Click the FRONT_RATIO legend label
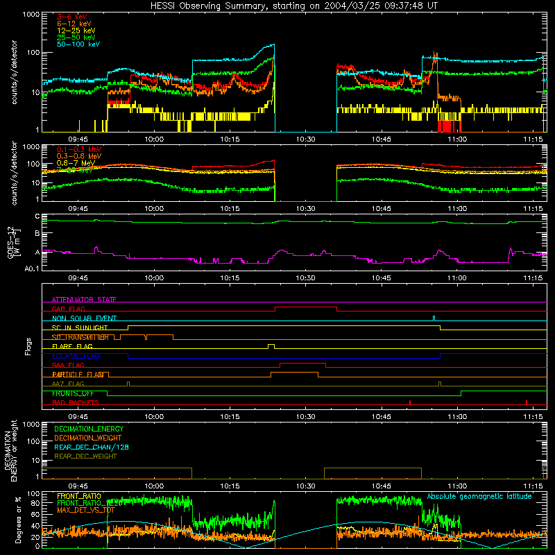The height and width of the screenshot is (555, 555). pyautogui.click(x=79, y=496)
